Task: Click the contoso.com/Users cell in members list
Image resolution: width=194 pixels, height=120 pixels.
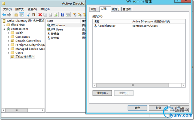Action: [145, 26]
